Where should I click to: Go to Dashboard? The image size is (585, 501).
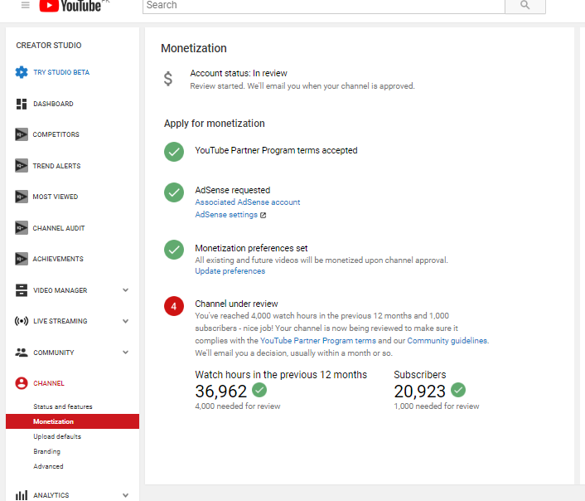[53, 104]
